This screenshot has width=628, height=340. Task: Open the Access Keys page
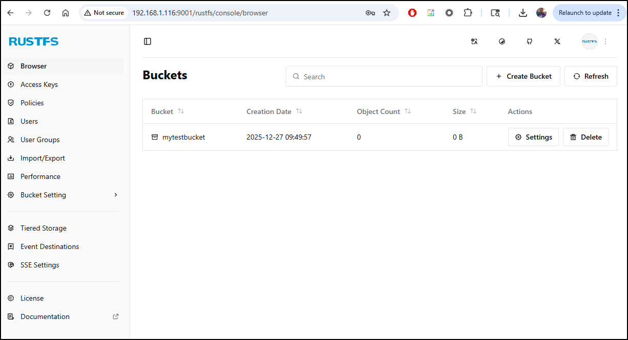coord(39,84)
